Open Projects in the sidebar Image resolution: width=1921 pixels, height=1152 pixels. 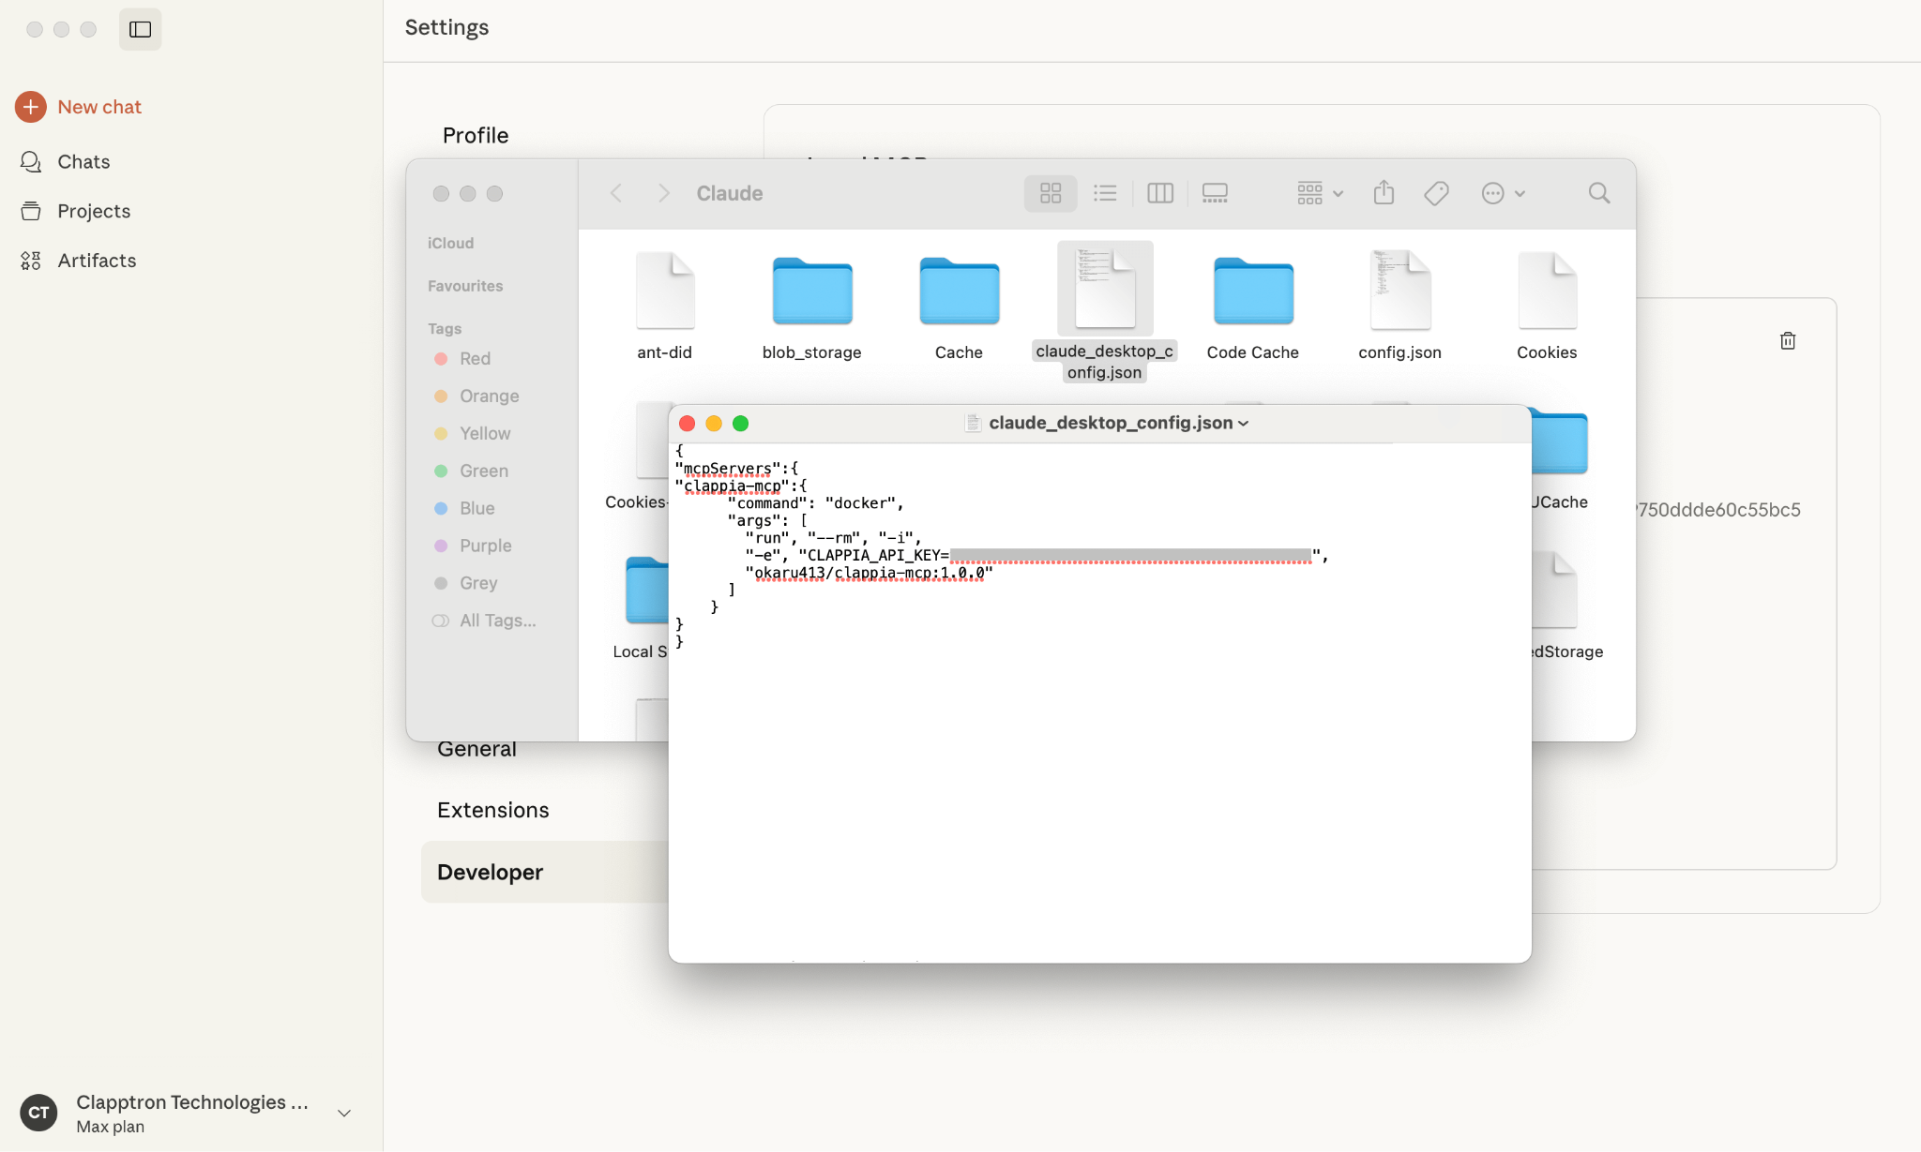(93, 211)
